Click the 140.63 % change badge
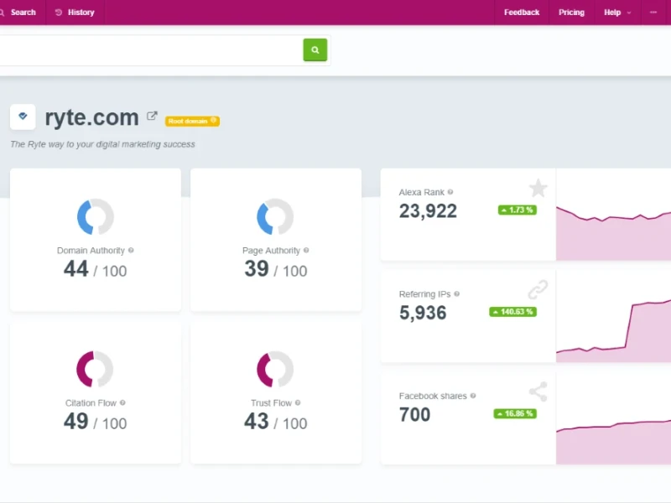This screenshot has height=503, width=671. tap(512, 312)
